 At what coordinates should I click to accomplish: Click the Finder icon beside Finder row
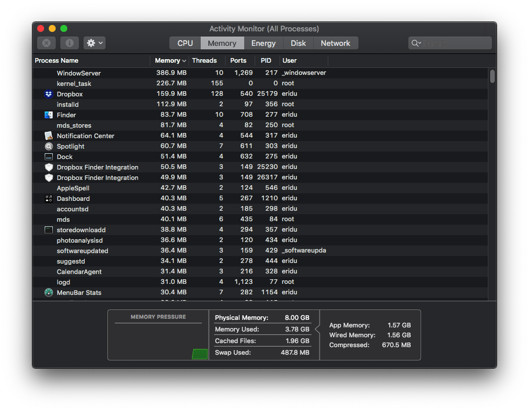tap(49, 115)
